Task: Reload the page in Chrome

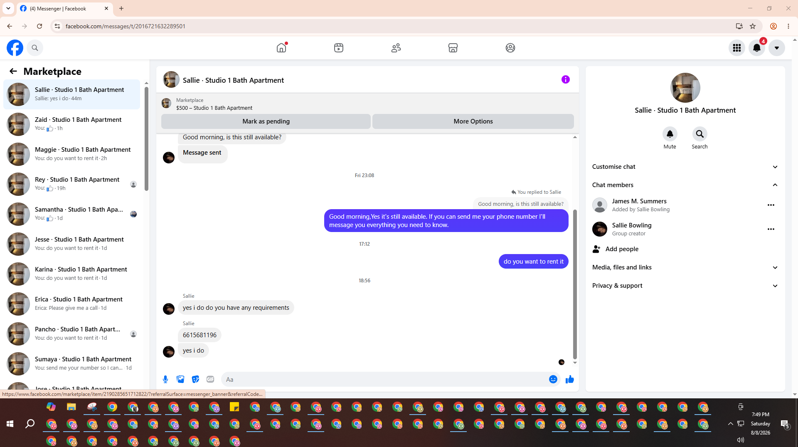Action: (x=39, y=26)
